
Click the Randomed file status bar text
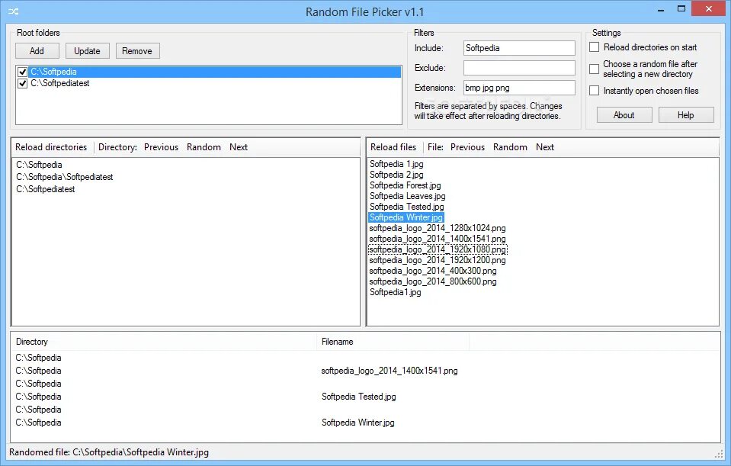tap(109, 452)
